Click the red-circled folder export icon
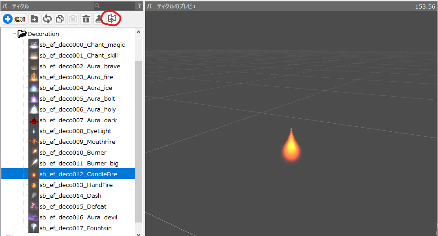The image size is (438, 236). [x=112, y=19]
